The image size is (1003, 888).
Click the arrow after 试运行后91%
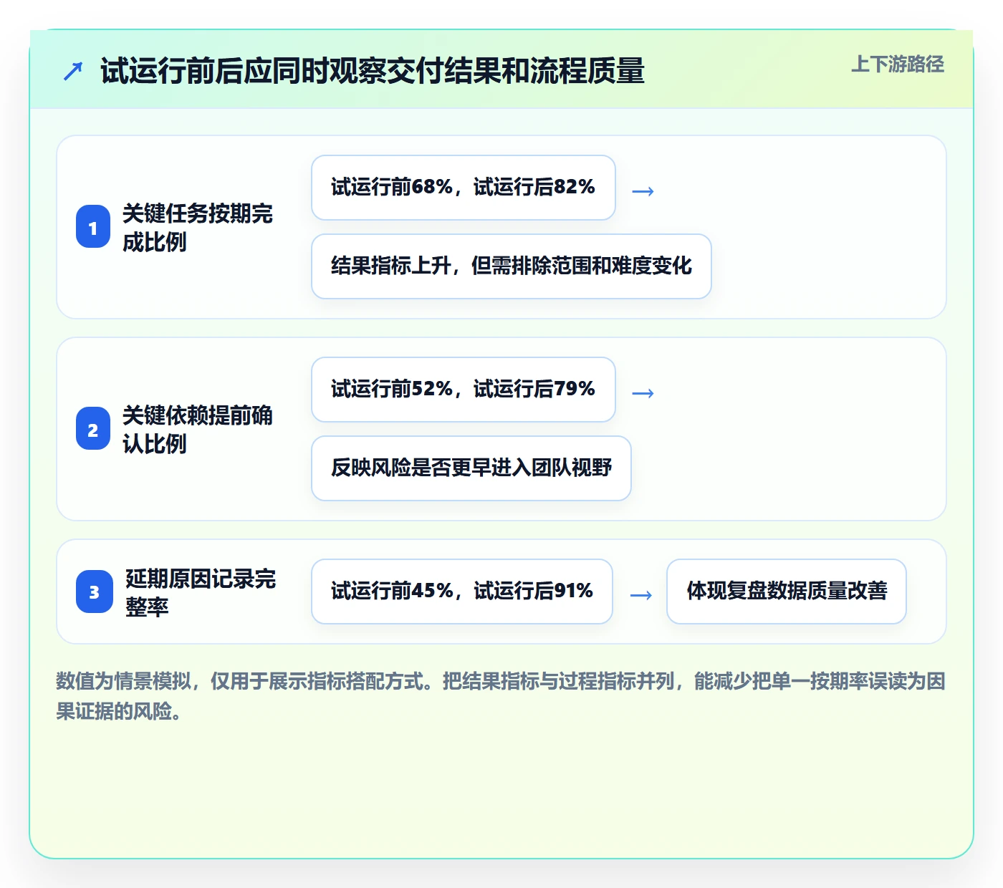[x=640, y=595]
